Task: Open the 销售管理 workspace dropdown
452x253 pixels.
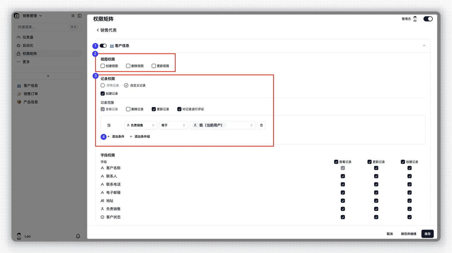Action: click(x=32, y=16)
